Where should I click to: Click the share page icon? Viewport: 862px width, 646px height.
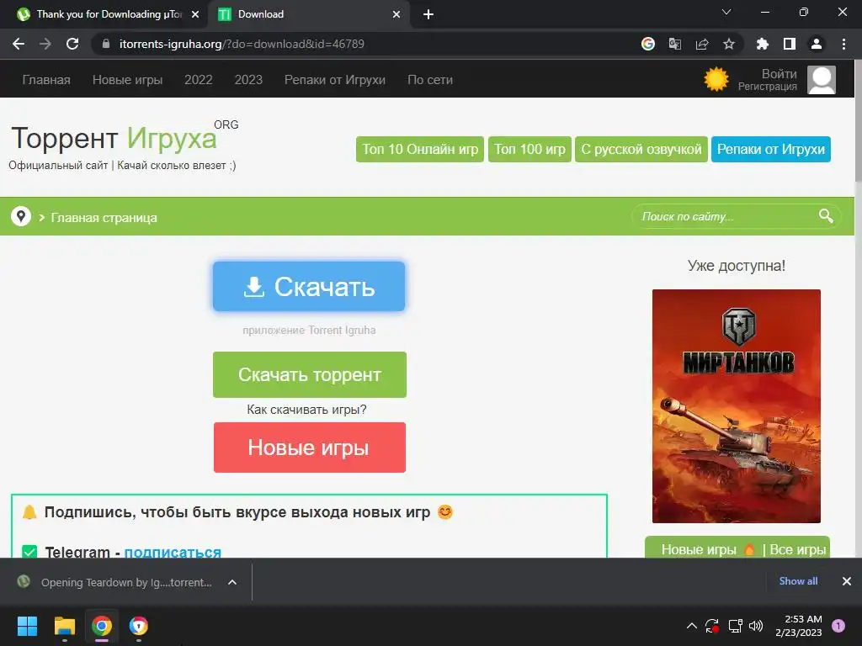tap(702, 44)
